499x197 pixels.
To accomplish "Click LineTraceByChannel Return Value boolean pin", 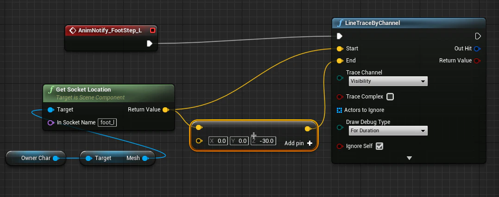I will click(477, 61).
